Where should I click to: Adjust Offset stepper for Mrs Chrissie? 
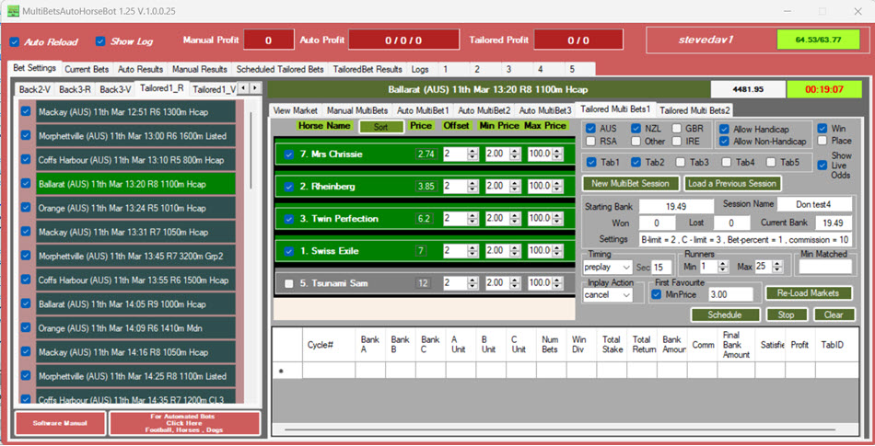[x=472, y=154]
